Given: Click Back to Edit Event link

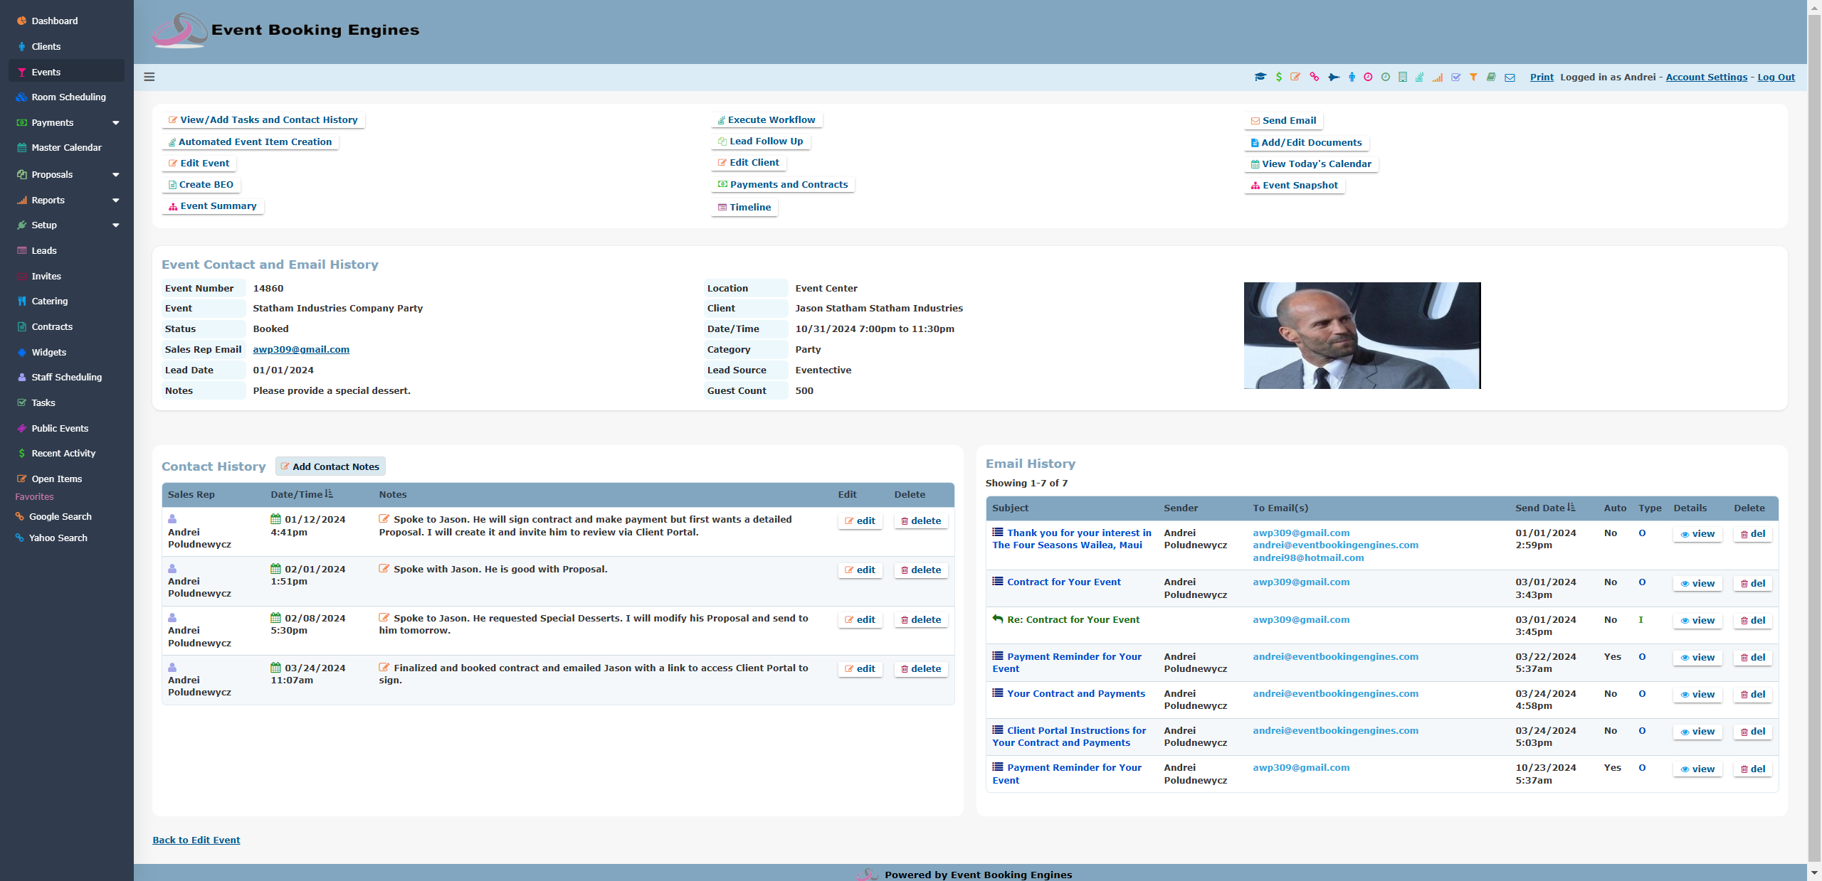Looking at the screenshot, I should [x=196, y=840].
